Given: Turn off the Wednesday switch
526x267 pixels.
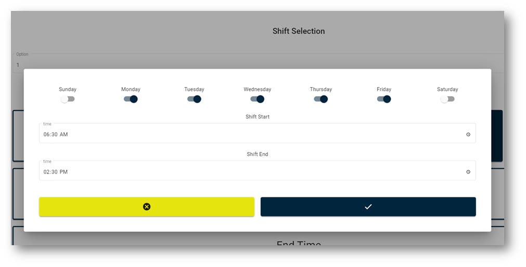Looking at the screenshot, I should 258,99.
